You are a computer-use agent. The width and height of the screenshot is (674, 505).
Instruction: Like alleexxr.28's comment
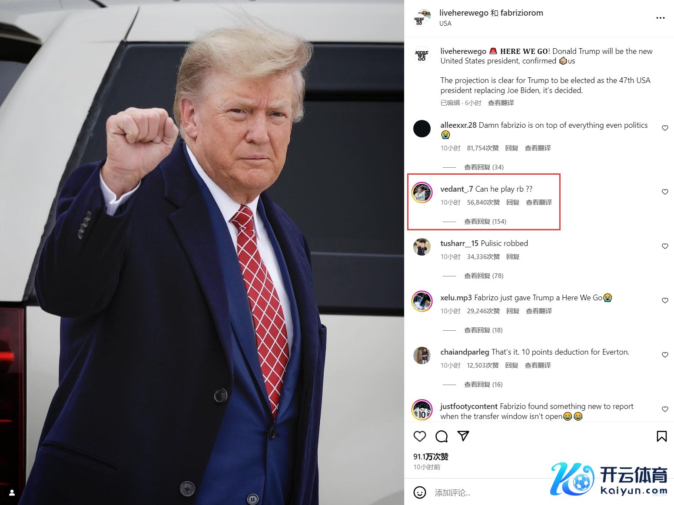[x=665, y=128]
